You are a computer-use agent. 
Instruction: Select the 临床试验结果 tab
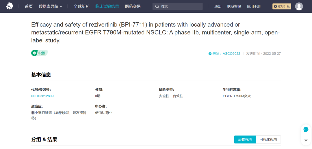(x=107, y=6)
